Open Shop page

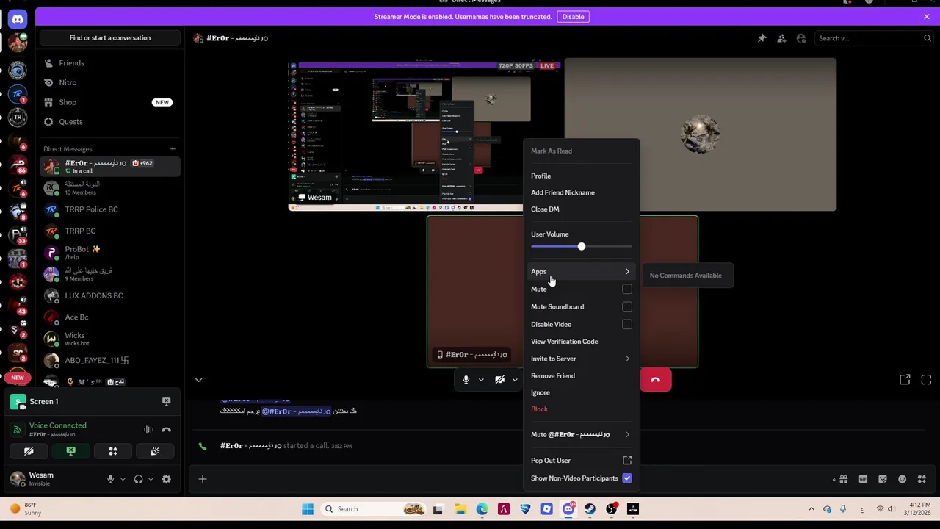pos(110,102)
